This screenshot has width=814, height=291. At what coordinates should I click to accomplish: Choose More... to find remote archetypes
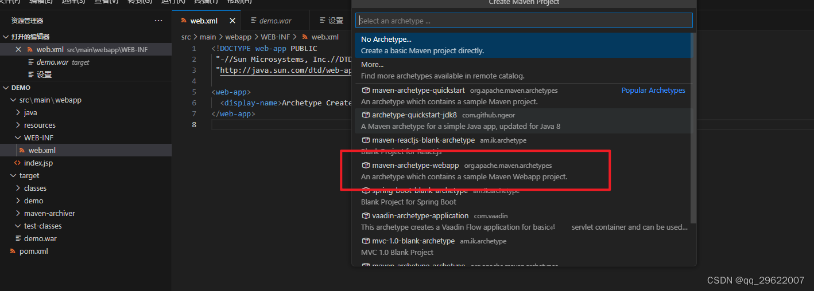pos(522,70)
